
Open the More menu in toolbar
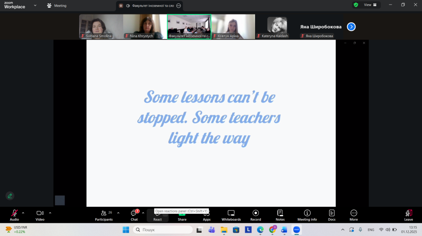coord(354,215)
